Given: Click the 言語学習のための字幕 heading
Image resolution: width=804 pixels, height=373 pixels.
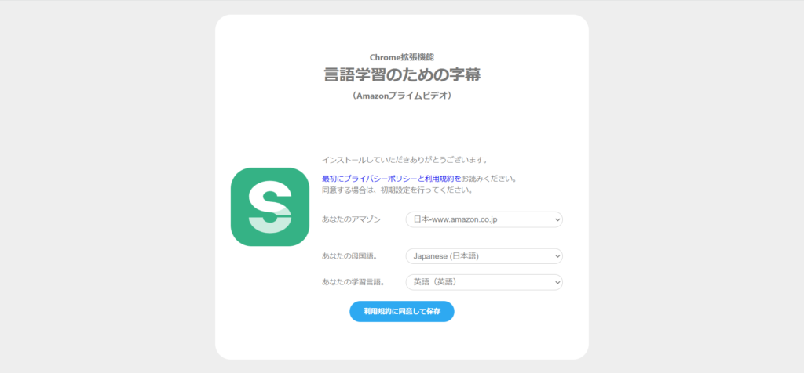Looking at the screenshot, I should 402,74.
